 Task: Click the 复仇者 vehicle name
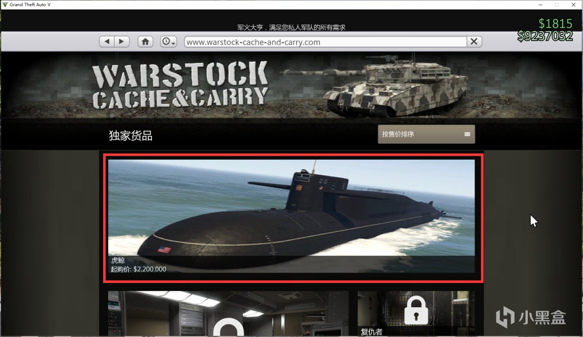371,332
